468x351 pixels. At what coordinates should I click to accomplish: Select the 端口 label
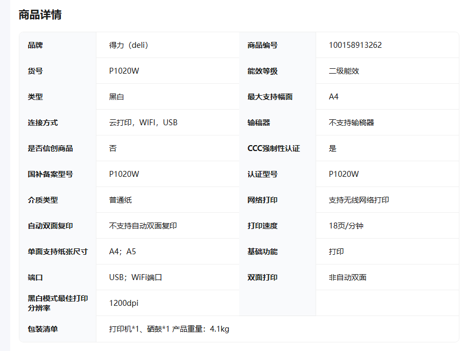[35, 277]
